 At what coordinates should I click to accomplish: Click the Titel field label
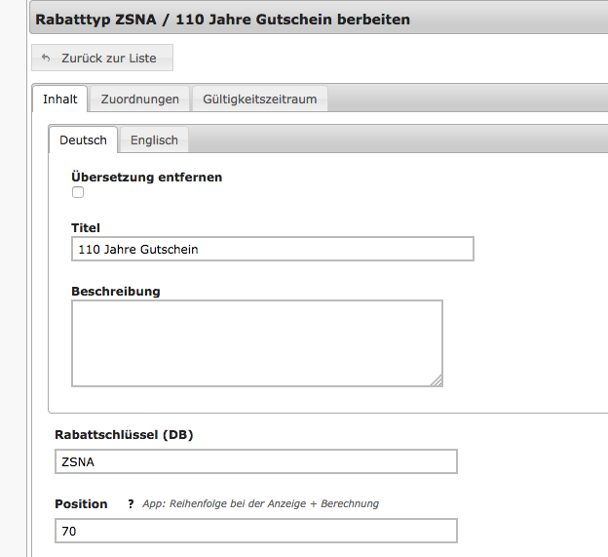point(85,228)
